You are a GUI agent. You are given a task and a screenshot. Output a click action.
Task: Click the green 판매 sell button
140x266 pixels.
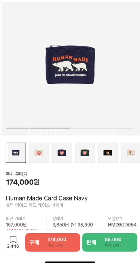(110, 242)
